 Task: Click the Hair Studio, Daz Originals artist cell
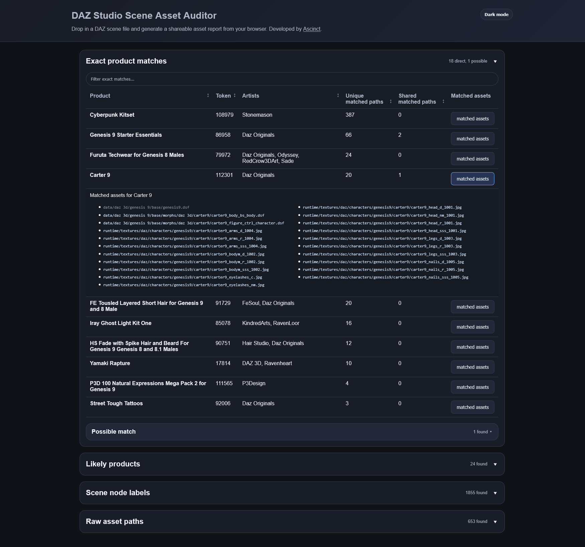(x=273, y=343)
